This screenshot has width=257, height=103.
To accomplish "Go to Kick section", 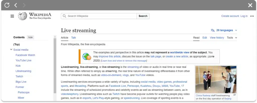I will point(18,66).
